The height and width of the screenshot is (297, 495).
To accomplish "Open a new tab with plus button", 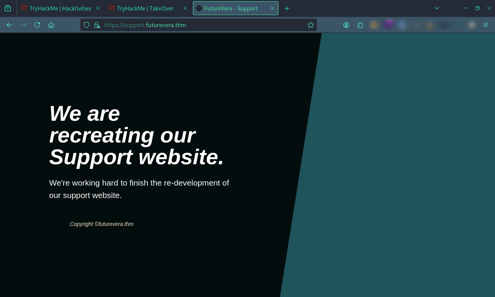I will [287, 8].
